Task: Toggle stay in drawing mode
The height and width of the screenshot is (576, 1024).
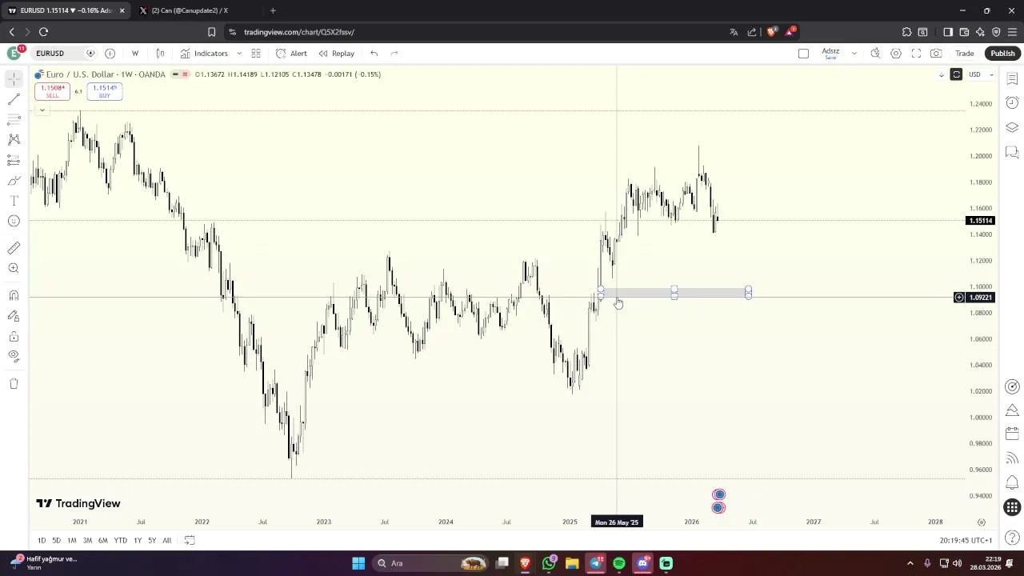Action: click(x=14, y=316)
